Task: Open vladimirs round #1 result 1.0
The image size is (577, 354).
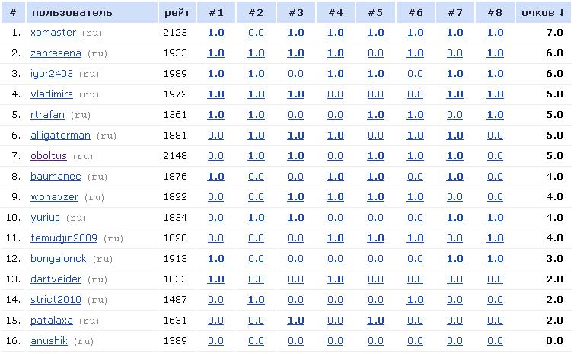Action: [x=215, y=94]
